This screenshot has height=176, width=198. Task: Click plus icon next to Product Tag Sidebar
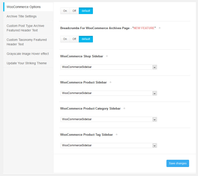(117, 135)
